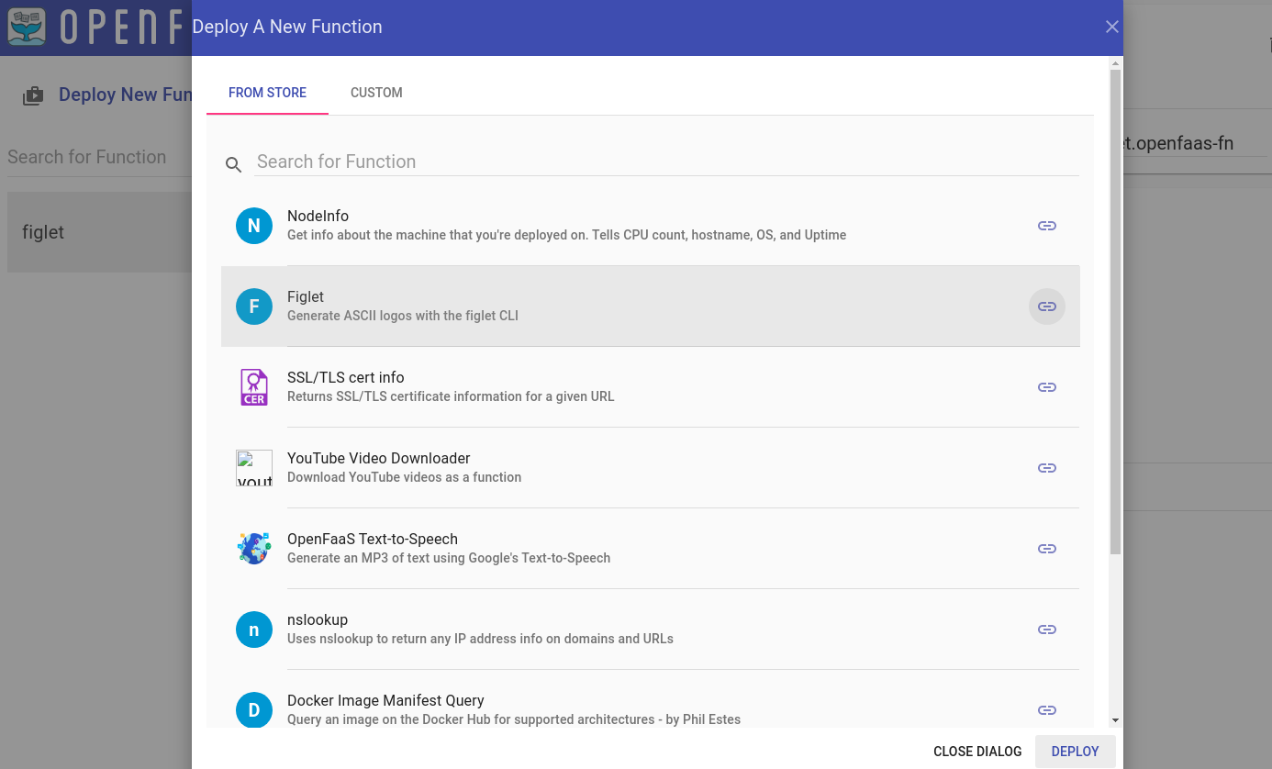1272x769 pixels.
Task: Open the link icon for NodeInfo
Action: pyautogui.click(x=1046, y=226)
